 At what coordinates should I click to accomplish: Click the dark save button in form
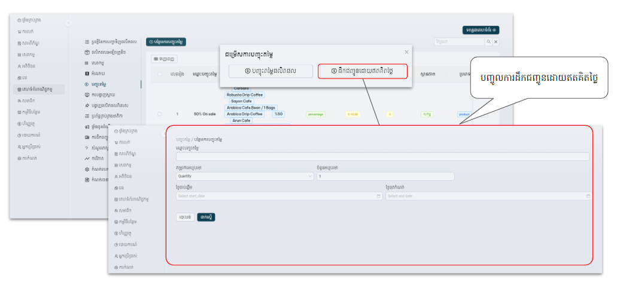(x=206, y=217)
